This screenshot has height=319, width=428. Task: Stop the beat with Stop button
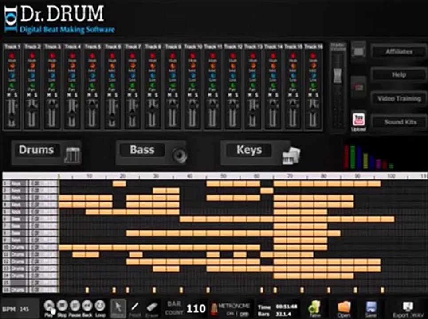(x=62, y=306)
